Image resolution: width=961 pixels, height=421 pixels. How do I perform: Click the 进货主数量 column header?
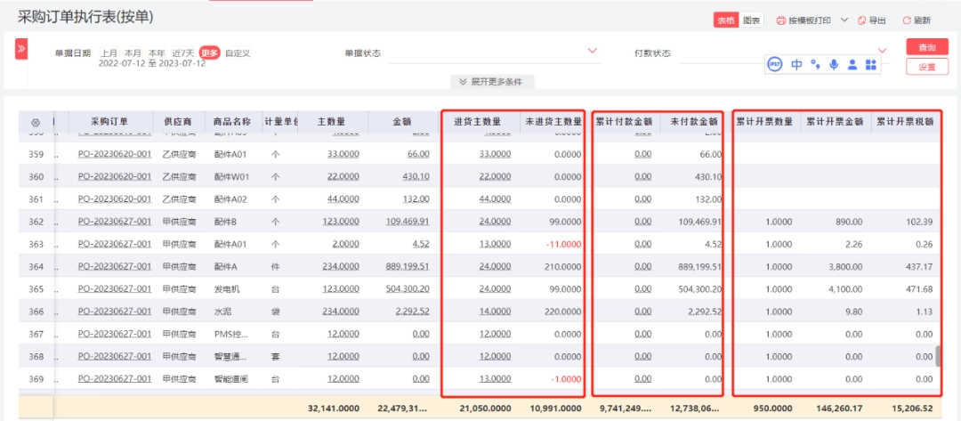[478, 121]
